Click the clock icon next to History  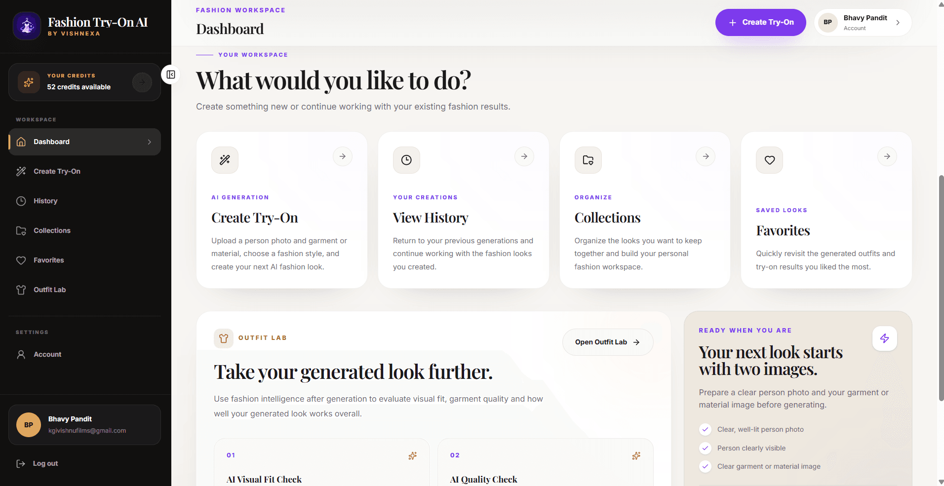pos(21,201)
